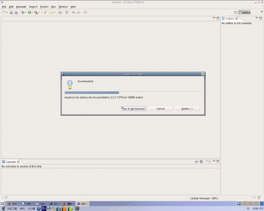264x211 pixels.
Task: Click the Search flashlight icon
Action: [x=45, y=12]
